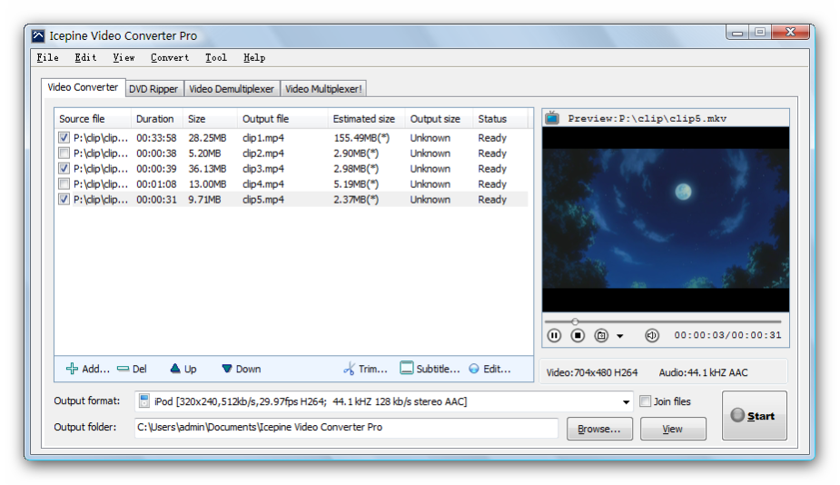Click the Start conversion button
840x485 pixels.
pyautogui.click(x=755, y=415)
